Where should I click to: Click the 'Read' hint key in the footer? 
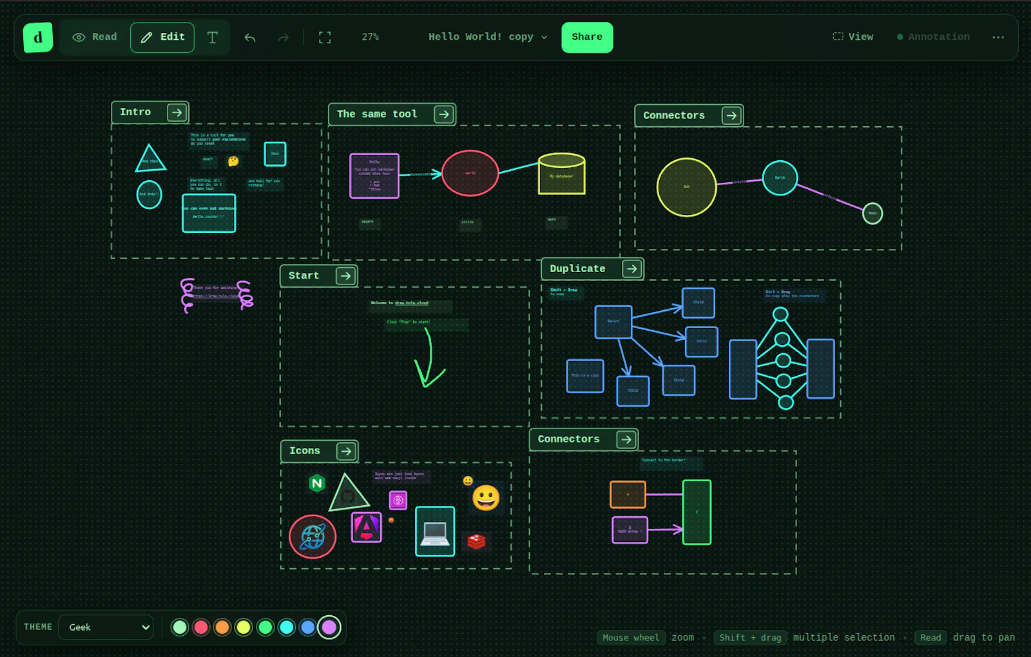coord(930,638)
